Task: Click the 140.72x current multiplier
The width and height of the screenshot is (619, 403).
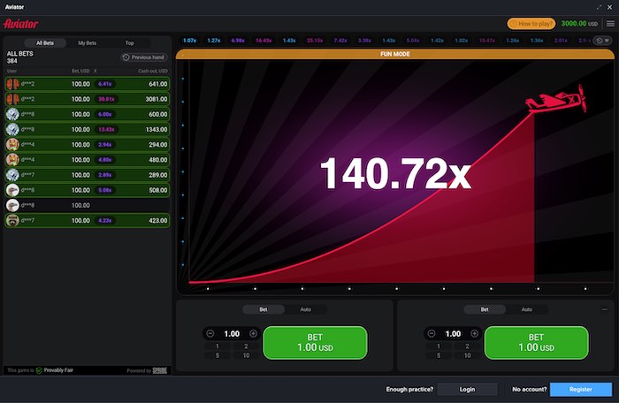Action: 395,174
